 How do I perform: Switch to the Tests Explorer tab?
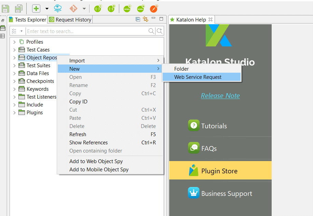[28, 19]
